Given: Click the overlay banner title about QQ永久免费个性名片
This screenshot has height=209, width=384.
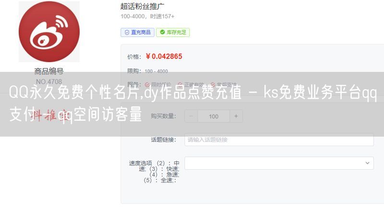Looking at the screenshot, I should pyautogui.click(x=193, y=103).
